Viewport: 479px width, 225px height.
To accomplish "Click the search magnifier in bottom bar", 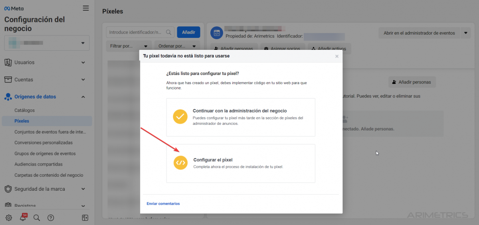I will [37, 217].
